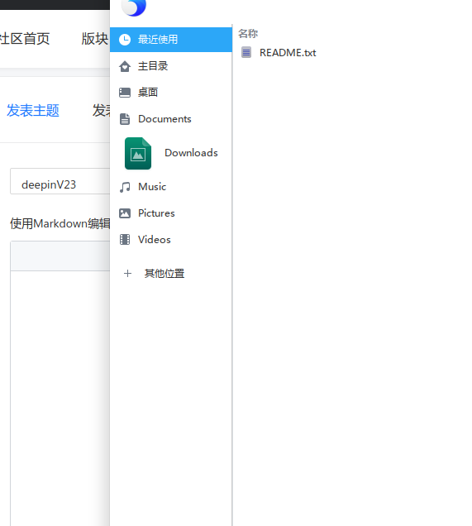Click the document icon beside Documents
The height and width of the screenshot is (526, 472).
[125, 119]
